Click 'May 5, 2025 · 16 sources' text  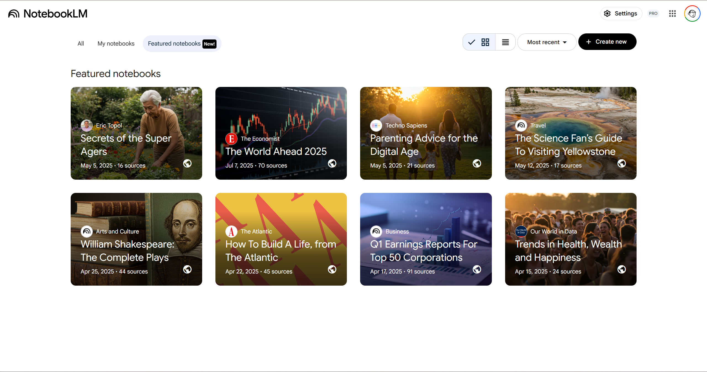click(x=113, y=166)
